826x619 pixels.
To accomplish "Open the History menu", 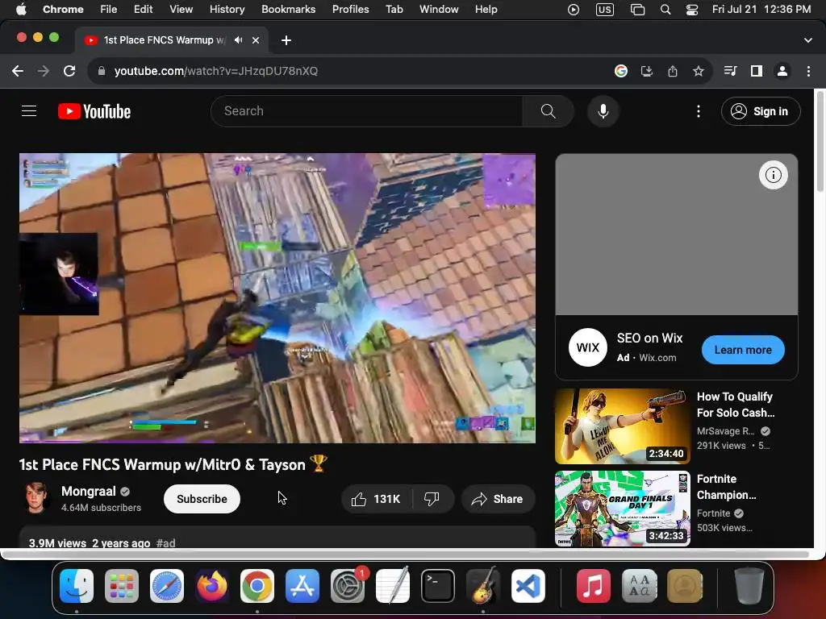I will [x=227, y=9].
